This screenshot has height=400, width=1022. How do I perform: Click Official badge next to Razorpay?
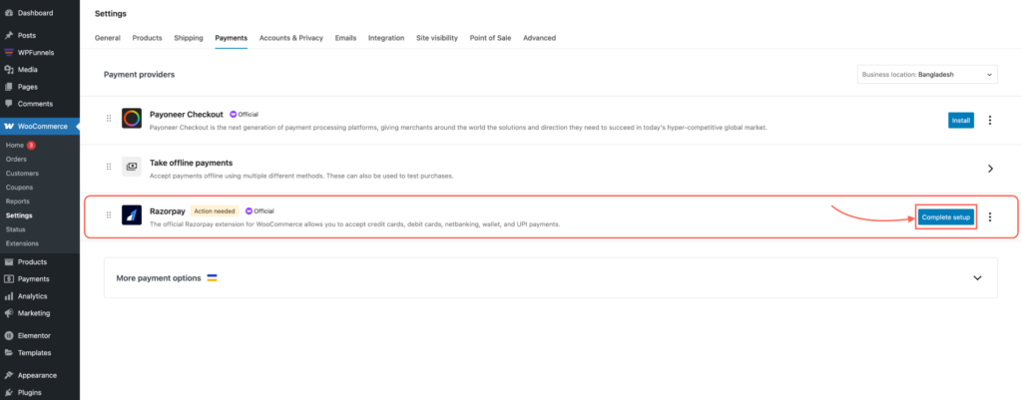pyautogui.click(x=259, y=211)
